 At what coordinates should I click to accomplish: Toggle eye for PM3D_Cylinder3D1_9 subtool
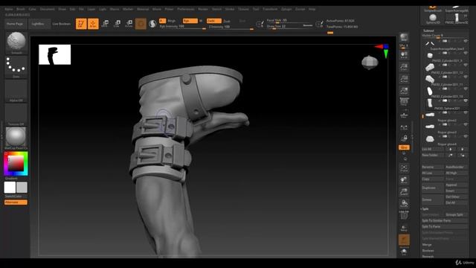(466, 53)
